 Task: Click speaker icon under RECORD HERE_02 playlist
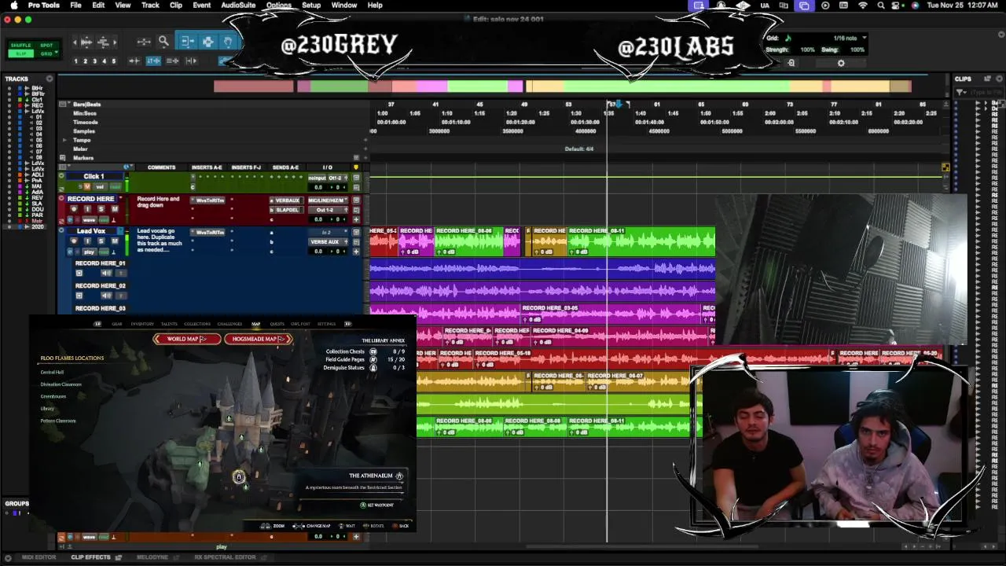click(x=106, y=296)
